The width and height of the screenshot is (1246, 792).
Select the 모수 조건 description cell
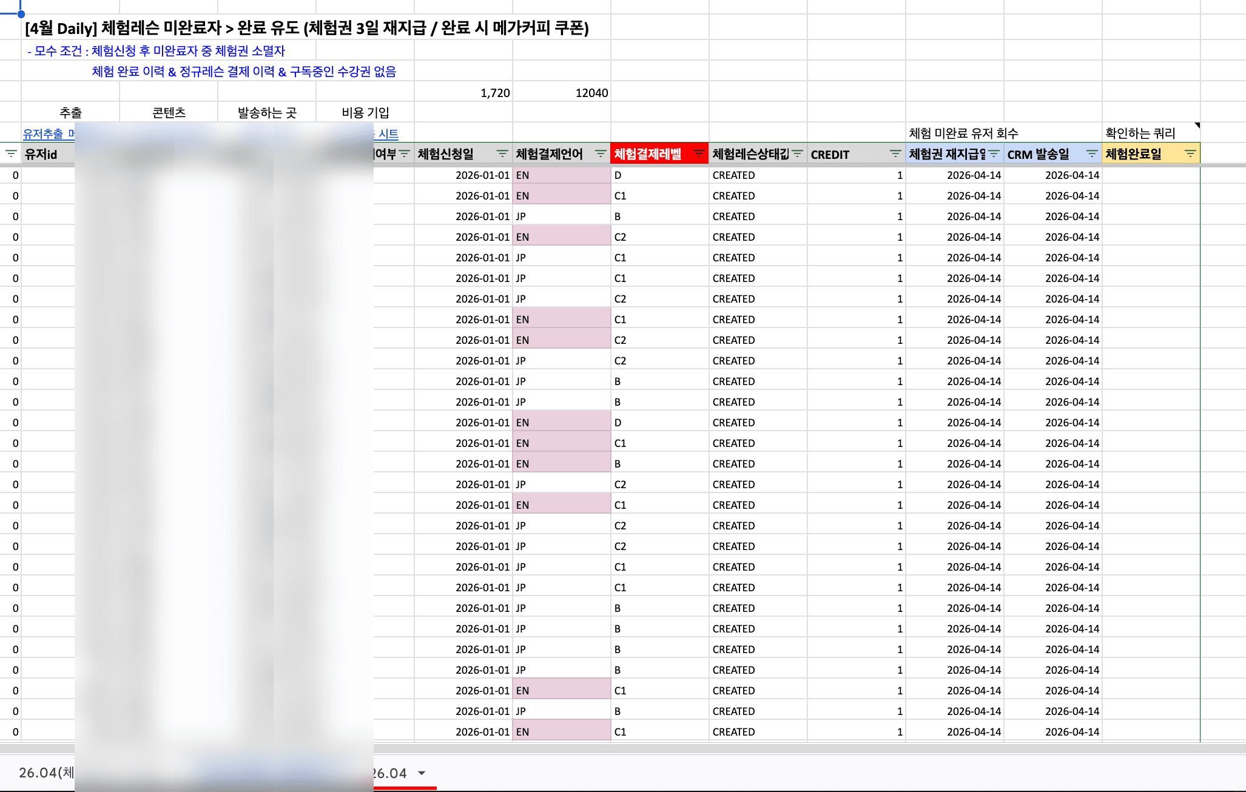[157, 51]
